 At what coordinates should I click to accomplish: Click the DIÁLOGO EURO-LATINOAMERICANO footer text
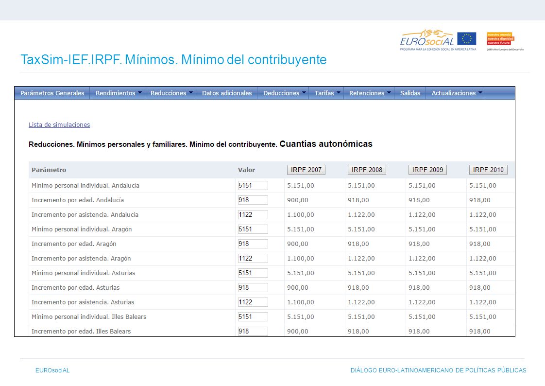click(x=438, y=370)
